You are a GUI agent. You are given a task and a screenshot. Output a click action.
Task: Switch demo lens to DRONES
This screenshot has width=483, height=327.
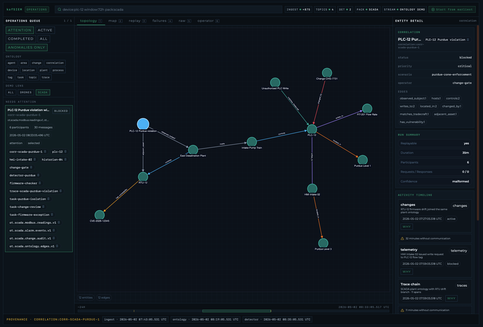tap(26, 92)
